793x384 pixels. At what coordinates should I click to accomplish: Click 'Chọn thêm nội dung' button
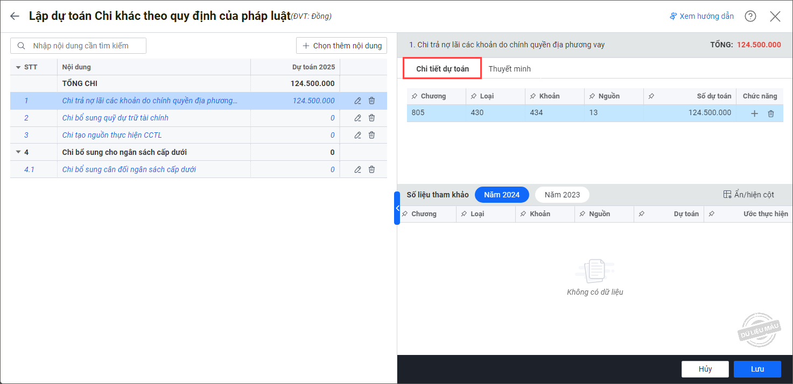coord(341,46)
